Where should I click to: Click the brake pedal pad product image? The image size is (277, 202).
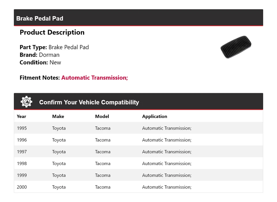[x=236, y=47]
